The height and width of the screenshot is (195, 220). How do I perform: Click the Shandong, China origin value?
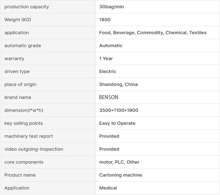coord(119,84)
